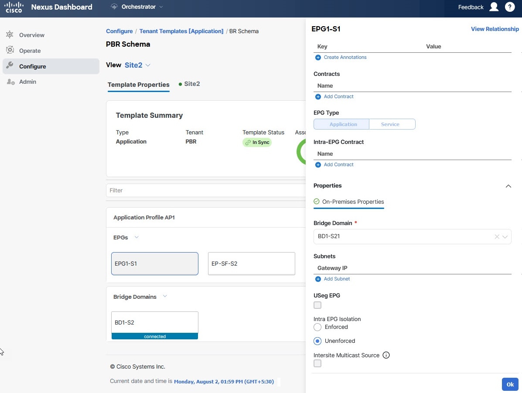Open the Configure menu
The width and height of the screenshot is (522, 393).
(x=51, y=66)
